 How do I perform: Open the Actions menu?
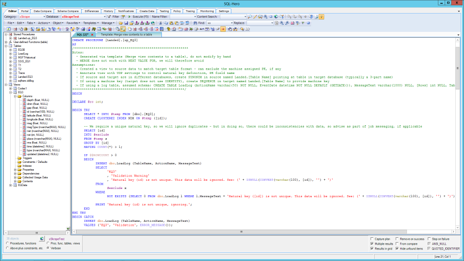[43, 23]
